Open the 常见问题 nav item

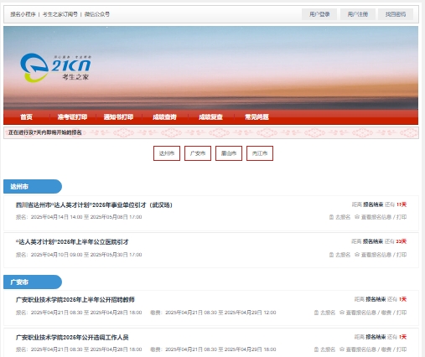pos(257,117)
